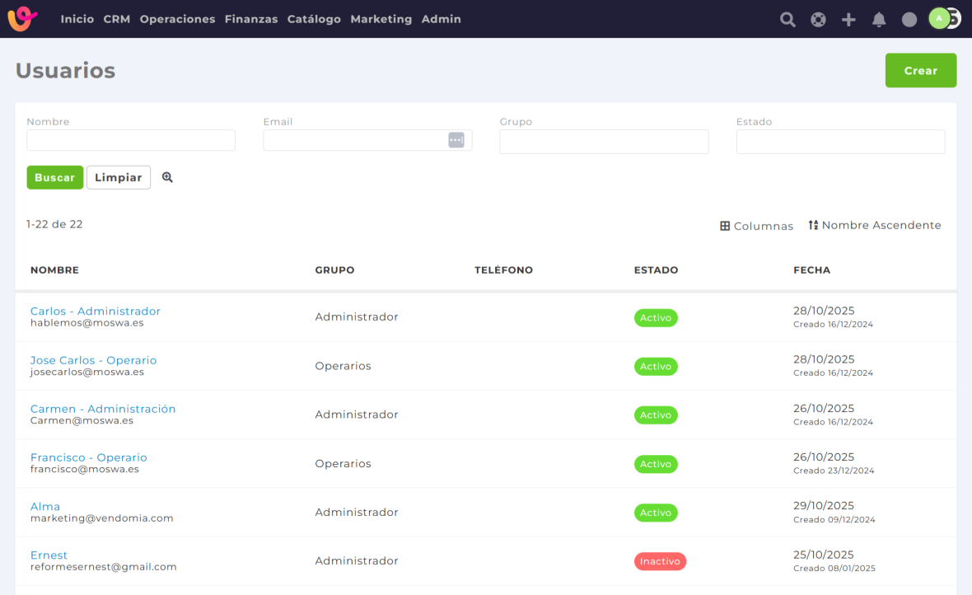Viewport: 972px width, 595px height.
Task: Open the notifications bell
Action: click(x=879, y=20)
